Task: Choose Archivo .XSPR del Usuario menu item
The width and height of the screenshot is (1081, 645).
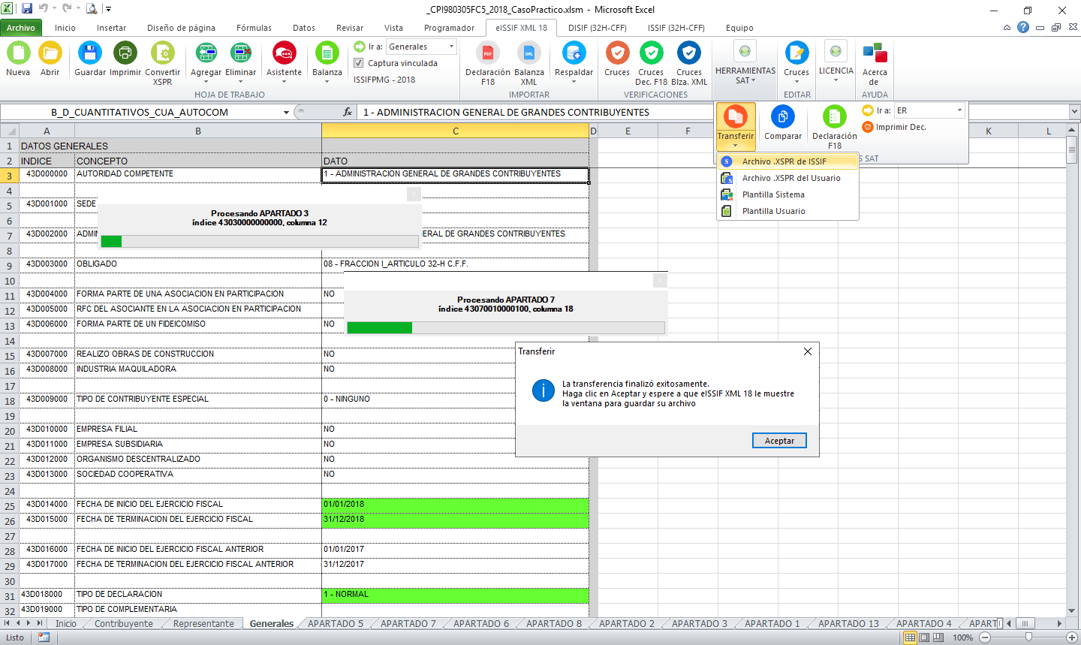Action: pos(787,178)
